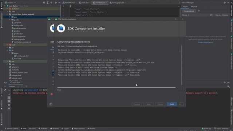Switch to Virtual tab in Device Manager
Screen dimensions: 233x131
[x=185, y=7]
